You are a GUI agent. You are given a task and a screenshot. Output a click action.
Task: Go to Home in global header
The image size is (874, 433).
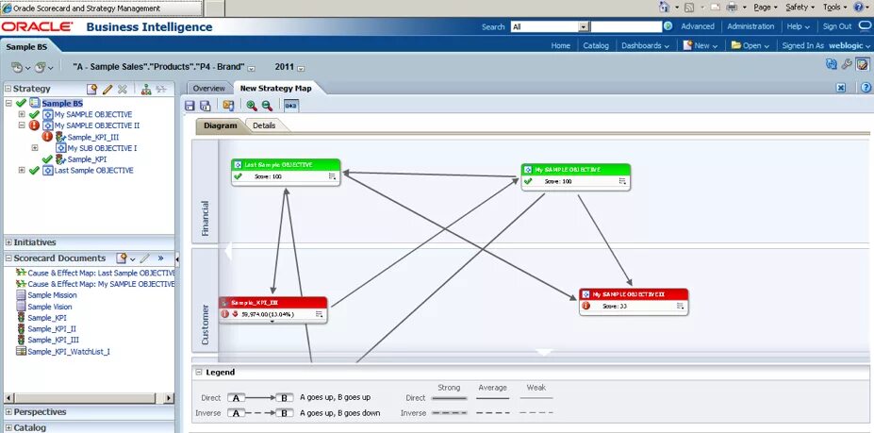pyautogui.click(x=561, y=46)
